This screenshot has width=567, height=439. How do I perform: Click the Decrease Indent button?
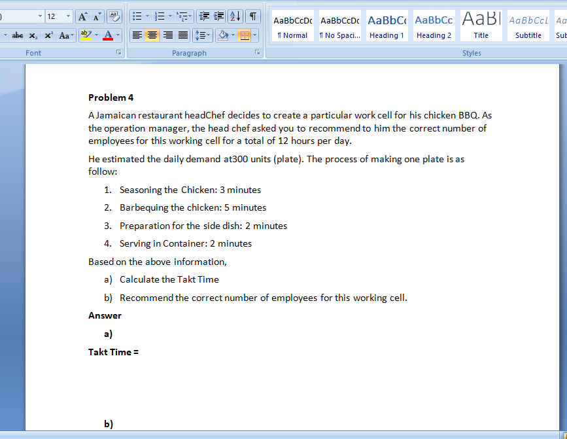click(x=204, y=16)
